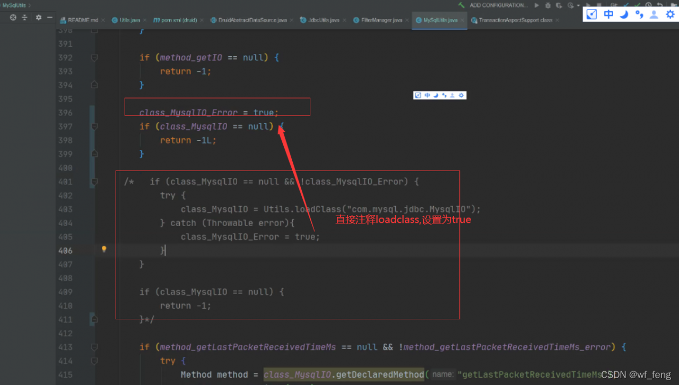679x385 pixels.
Task: Click 'return -1;' on line 410
Action: (186, 306)
